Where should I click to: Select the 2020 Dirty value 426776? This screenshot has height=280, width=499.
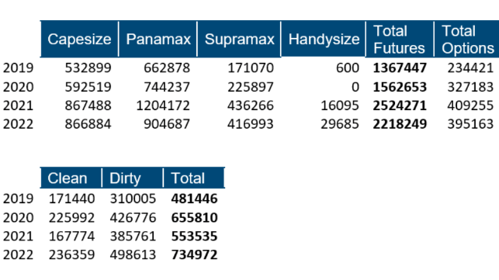(133, 218)
